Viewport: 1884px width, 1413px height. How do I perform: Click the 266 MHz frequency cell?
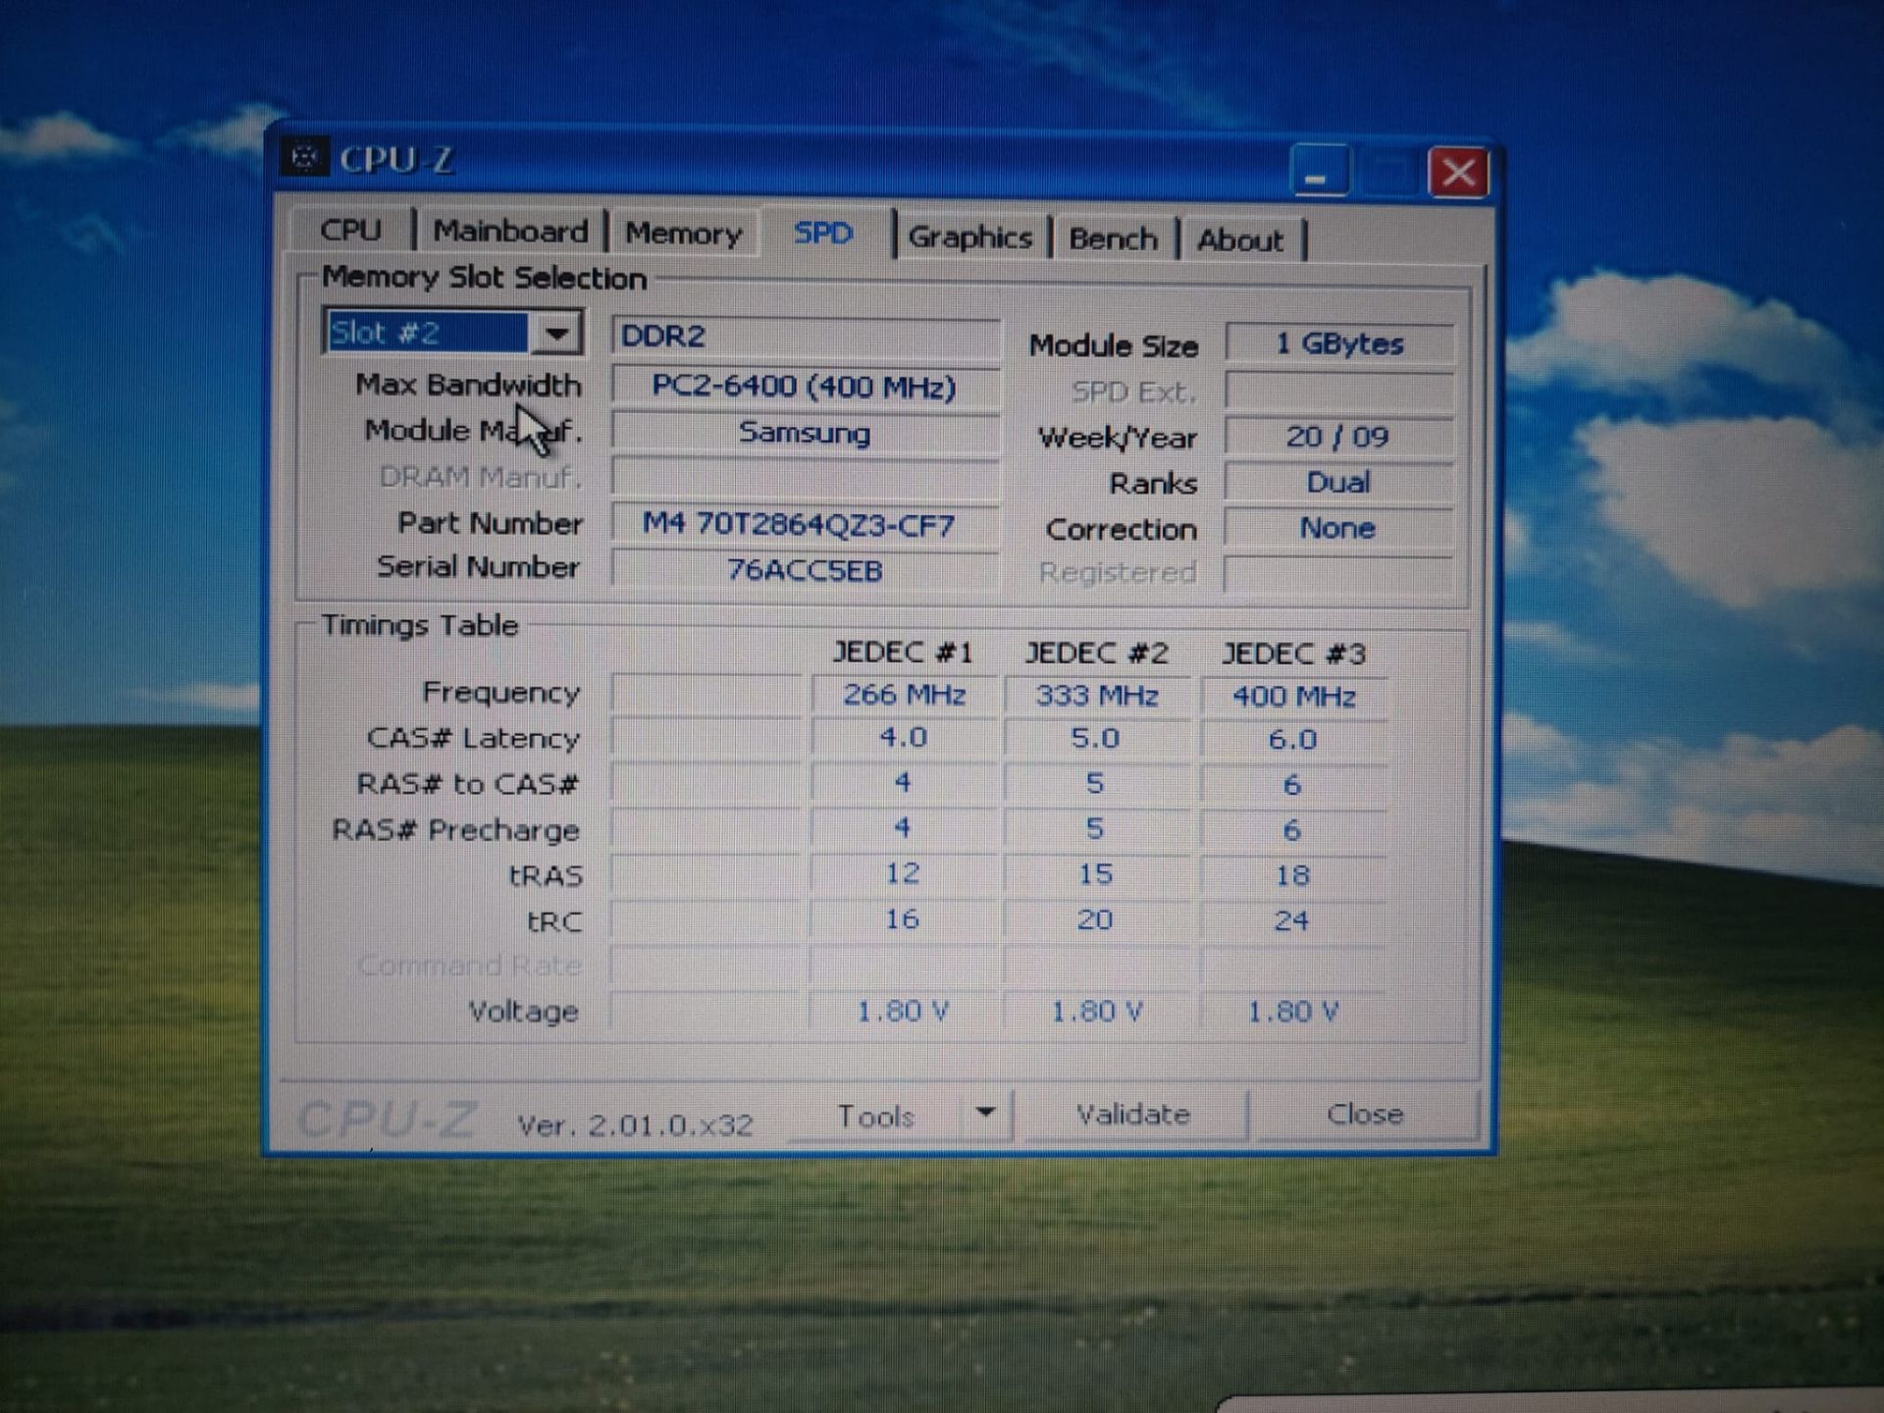(904, 695)
